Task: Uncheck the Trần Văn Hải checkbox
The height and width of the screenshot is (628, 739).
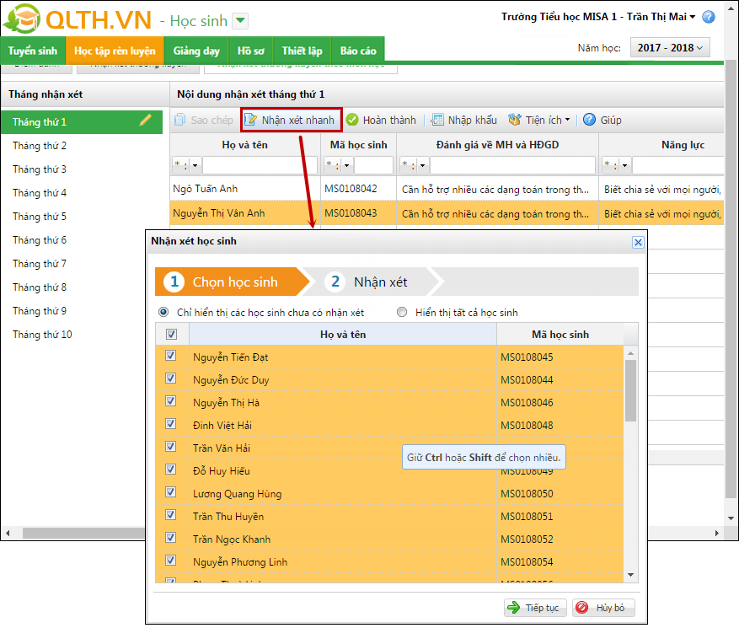Action: pyautogui.click(x=170, y=446)
